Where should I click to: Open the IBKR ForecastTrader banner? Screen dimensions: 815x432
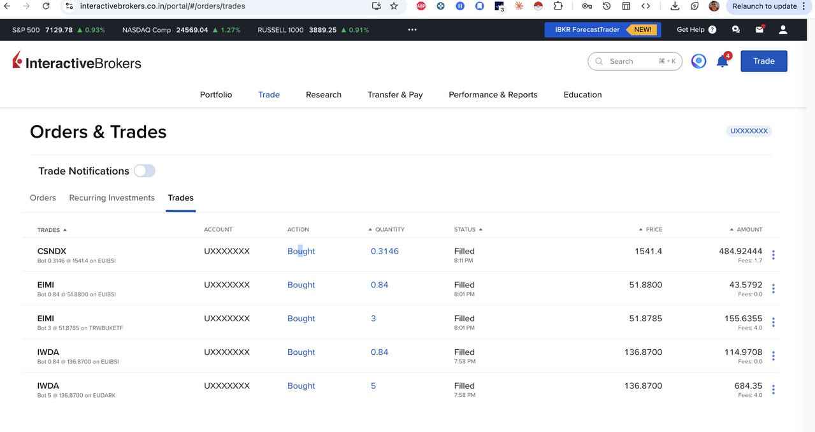602,29
